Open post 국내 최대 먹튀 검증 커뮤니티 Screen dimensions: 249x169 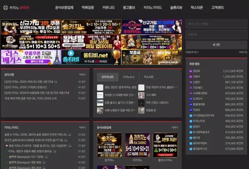pyautogui.click(x=30, y=98)
